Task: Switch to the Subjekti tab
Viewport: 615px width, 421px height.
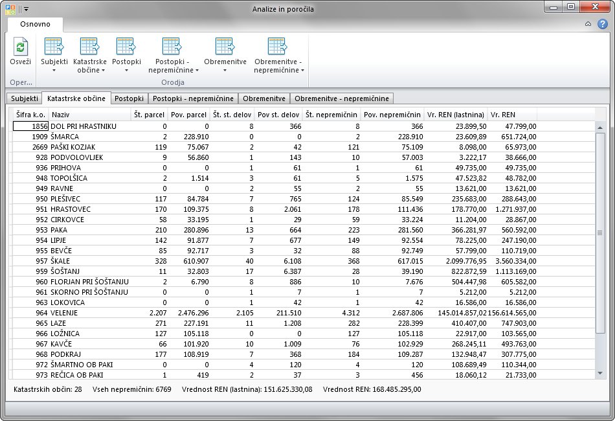Action: point(25,98)
